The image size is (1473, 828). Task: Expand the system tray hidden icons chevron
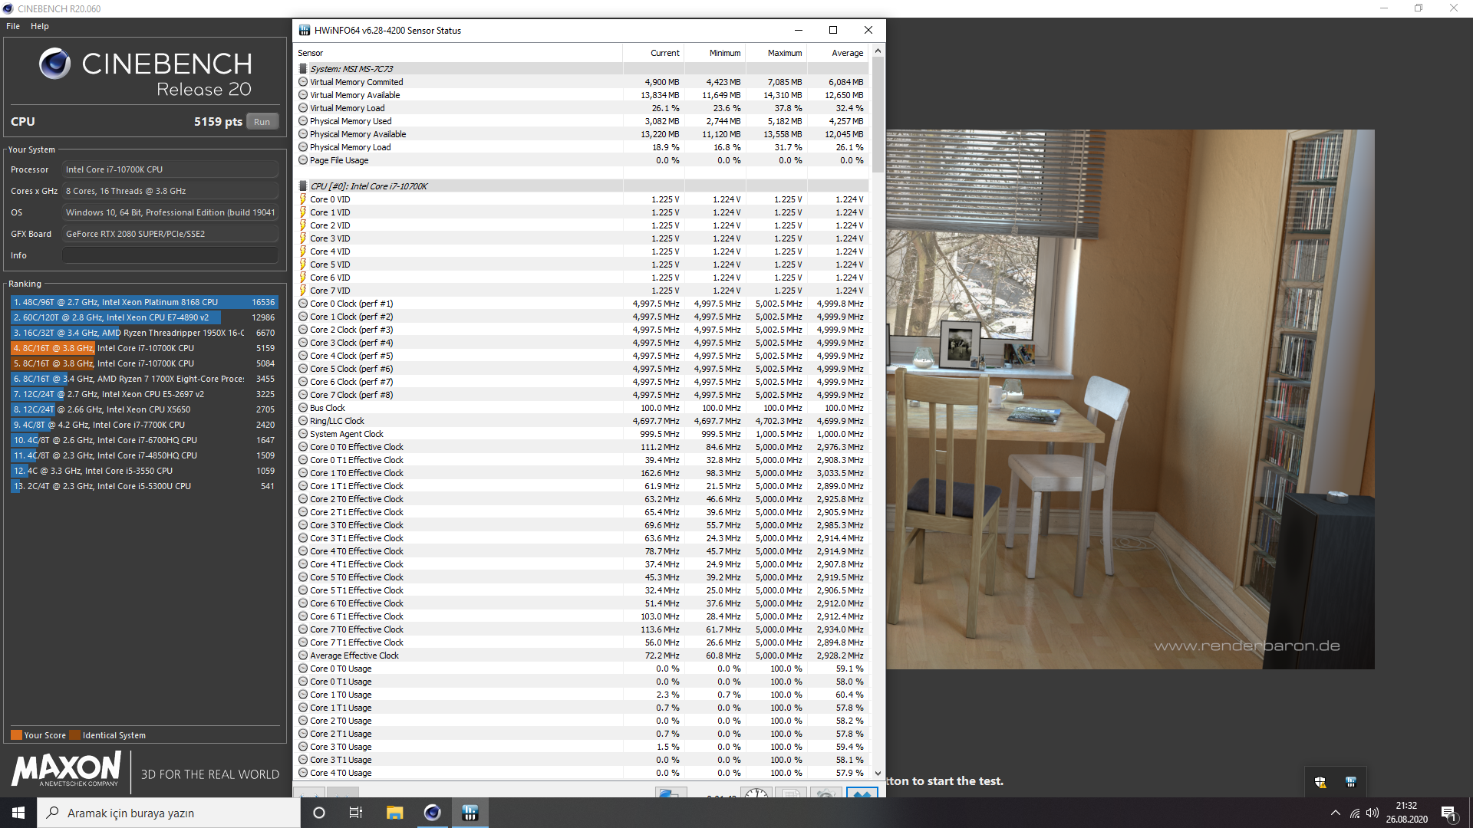[1336, 813]
